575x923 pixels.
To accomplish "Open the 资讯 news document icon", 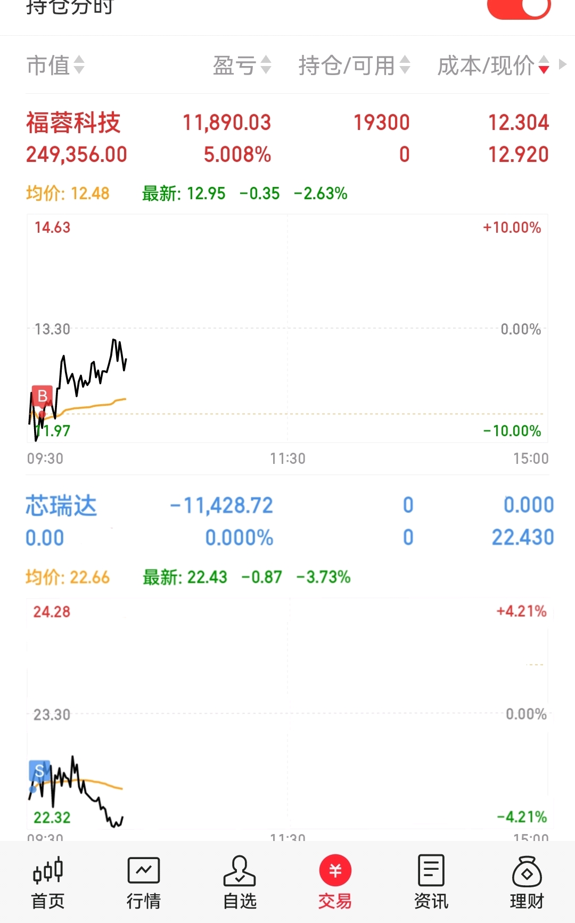I will (431, 871).
